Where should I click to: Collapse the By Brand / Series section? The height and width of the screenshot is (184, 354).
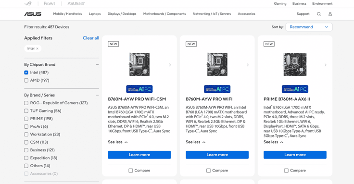(97, 95)
